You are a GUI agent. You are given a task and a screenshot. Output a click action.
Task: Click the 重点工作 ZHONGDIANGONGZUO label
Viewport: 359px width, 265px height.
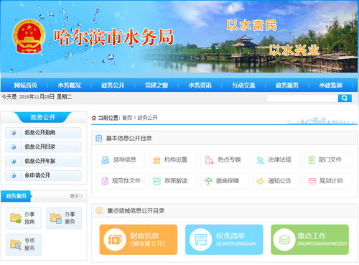click(322, 239)
